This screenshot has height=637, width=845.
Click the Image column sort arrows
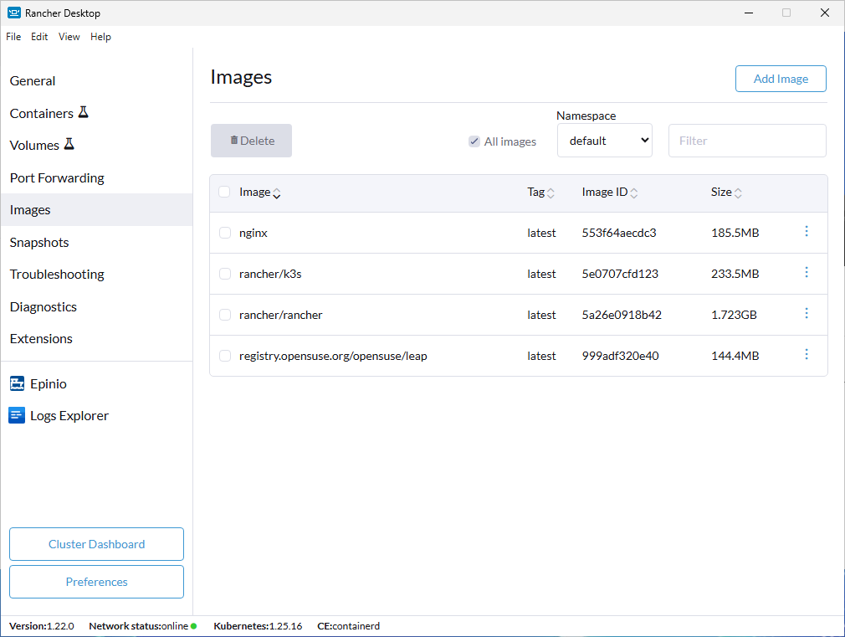pos(277,193)
